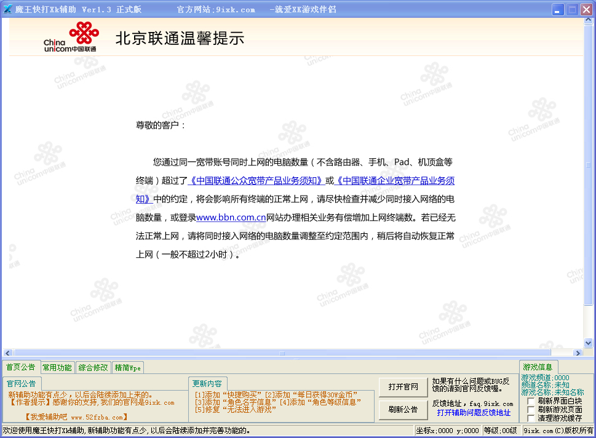Click the 坐标x:0000 y:0000 status field
This screenshot has width=596, height=438.
447,431
